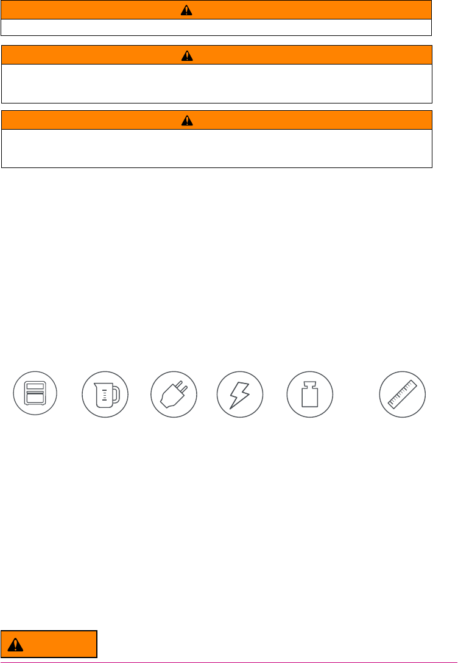Click the warning triangle in the second banner
Screen dimensions: 458x663
187,55
